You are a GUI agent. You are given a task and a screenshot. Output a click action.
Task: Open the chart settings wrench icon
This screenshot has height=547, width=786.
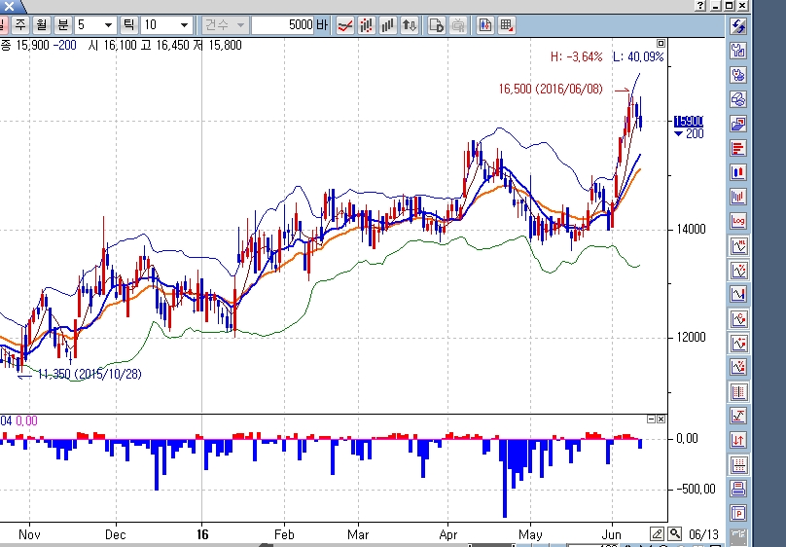(738, 51)
